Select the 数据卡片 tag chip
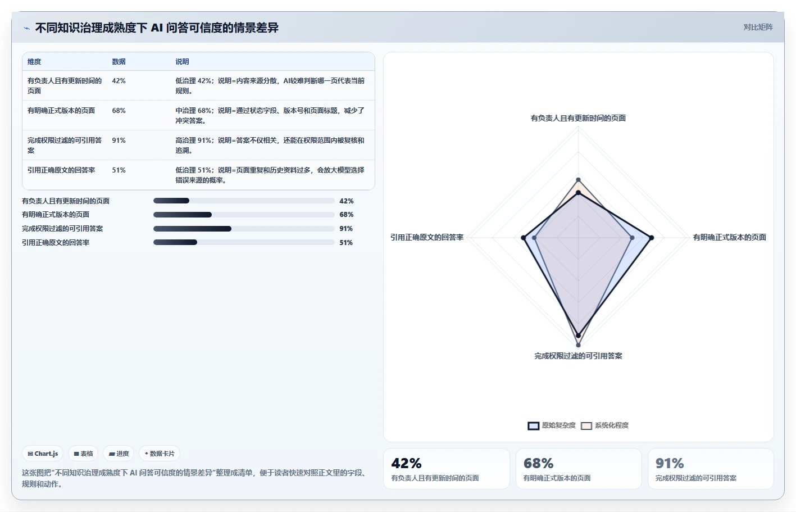Viewport: 796px width, 512px height. (x=160, y=454)
